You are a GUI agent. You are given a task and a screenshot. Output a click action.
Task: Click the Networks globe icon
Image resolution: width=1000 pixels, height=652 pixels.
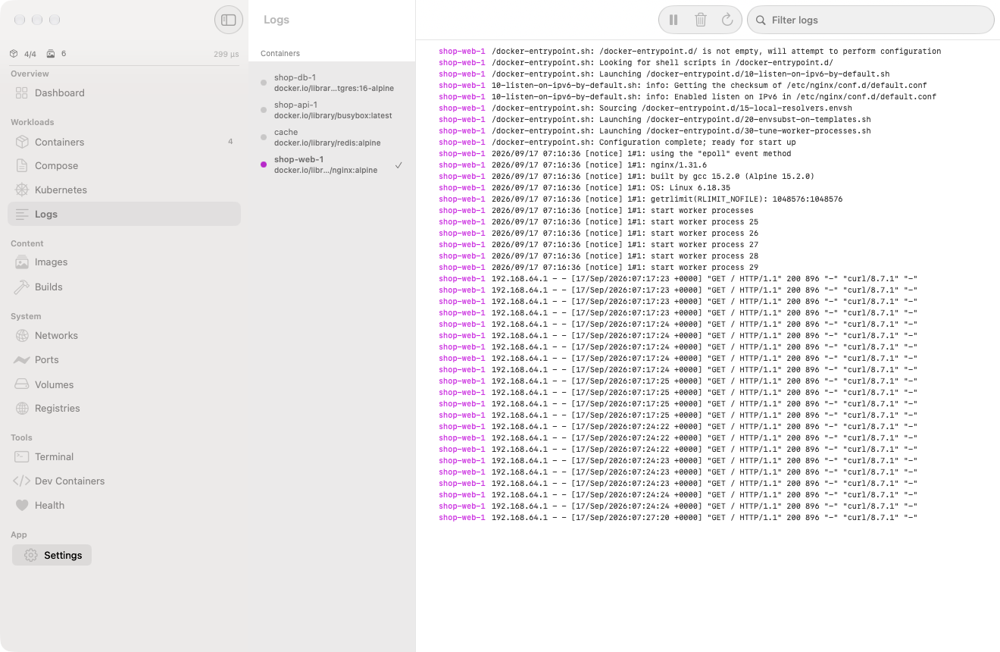(x=21, y=336)
